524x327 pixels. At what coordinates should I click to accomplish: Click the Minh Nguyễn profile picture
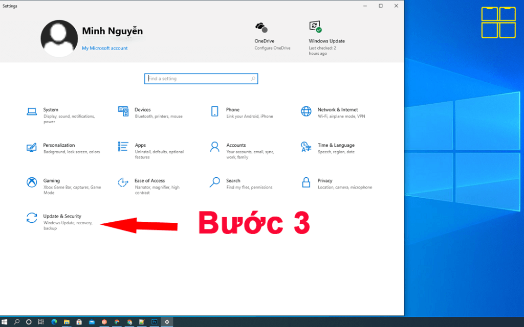pyautogui.click(x=59, y=38)
